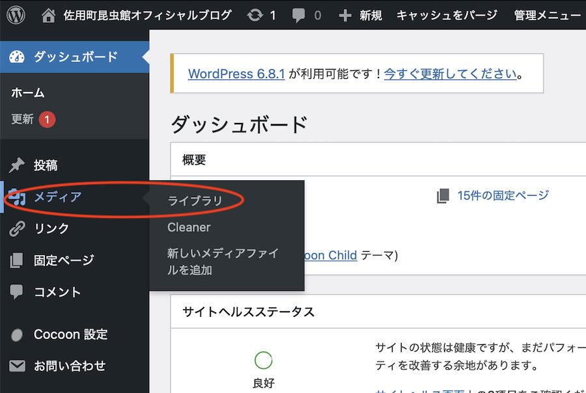Open 固定ページ in sidebar

[64, 260]
